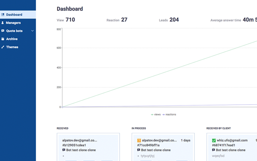Click bot icon on #68741f17ead1 card
This screenshot has width=257, height=161.
pyautogui.click(x=213, y=150)
